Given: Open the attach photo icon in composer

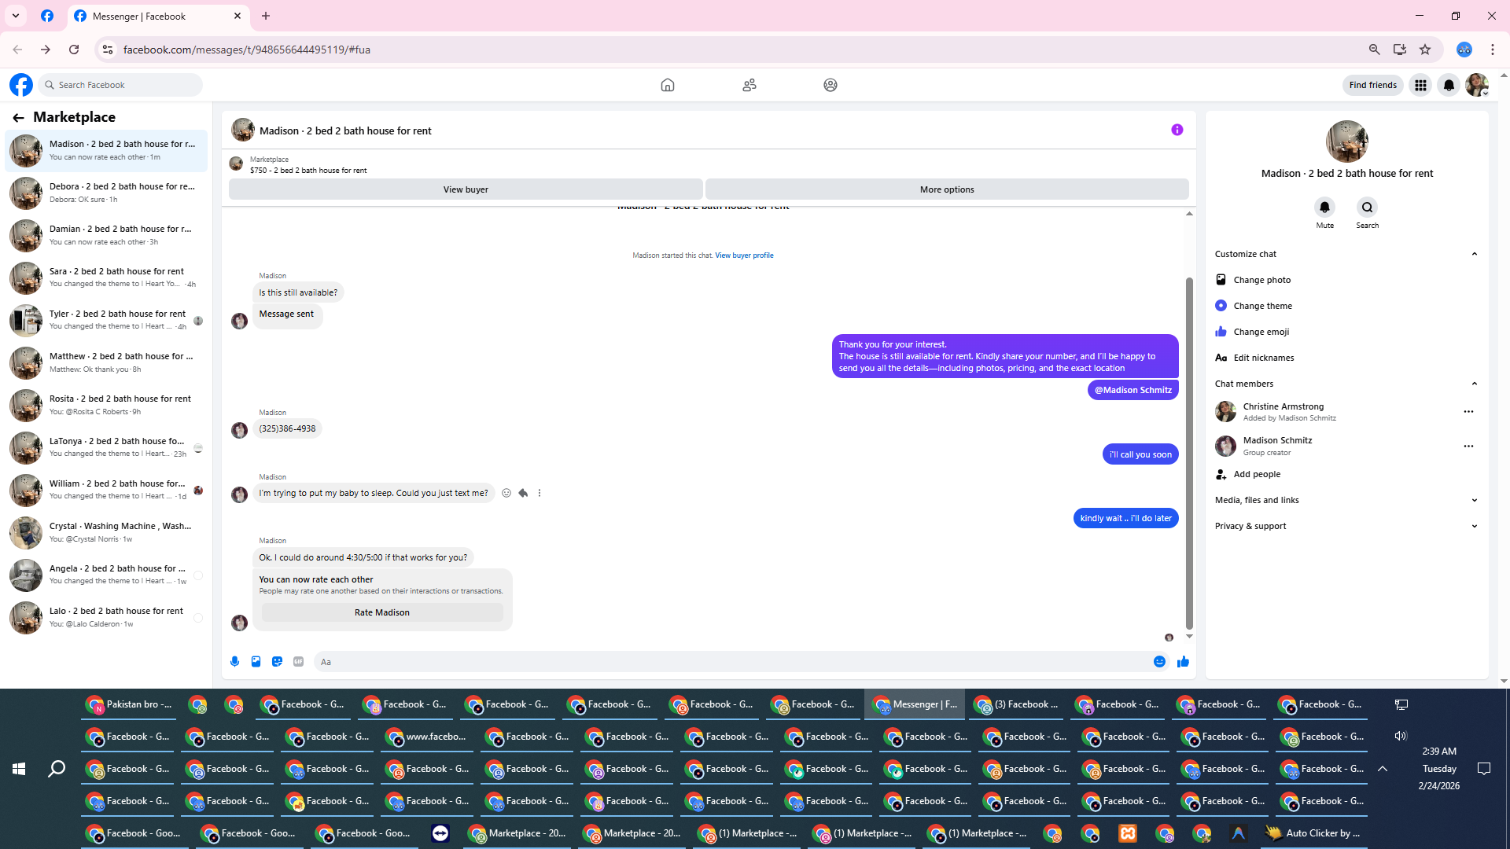Looking at the screenshot, I should 256,662.
